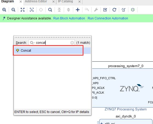The width and height of the screenshot is (153, 124).
Task: Fit diagram to window with Zoom Fit icon
Action: click(x=23, y=10)
